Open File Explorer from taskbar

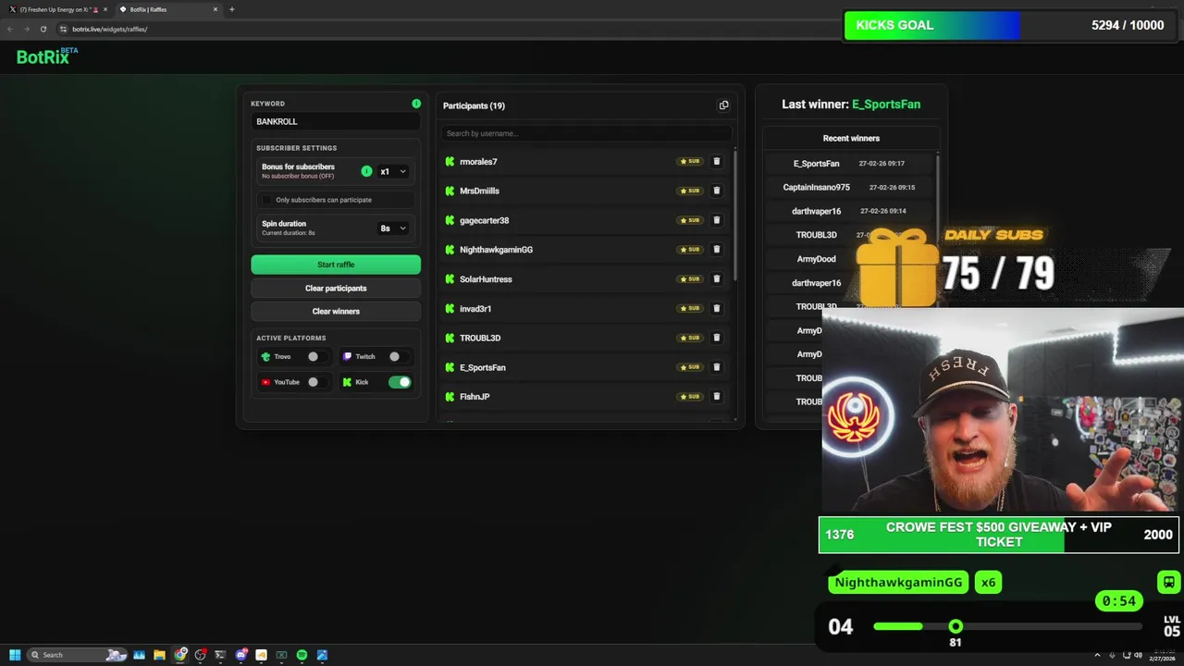coord(159,655)
